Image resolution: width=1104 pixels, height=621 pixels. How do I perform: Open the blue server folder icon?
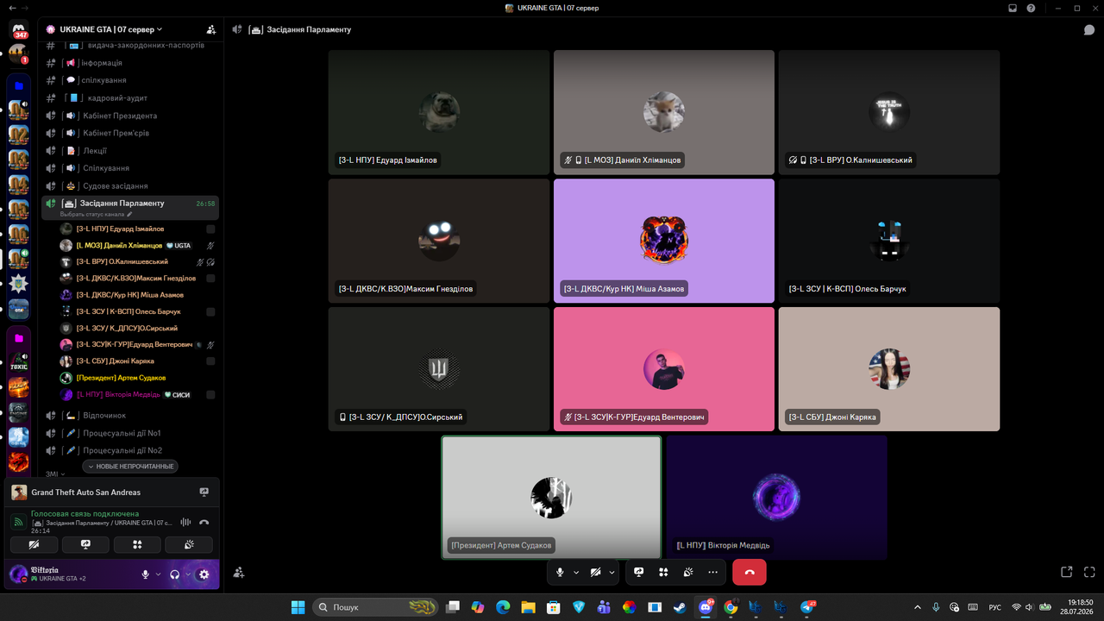click(19, 86)
